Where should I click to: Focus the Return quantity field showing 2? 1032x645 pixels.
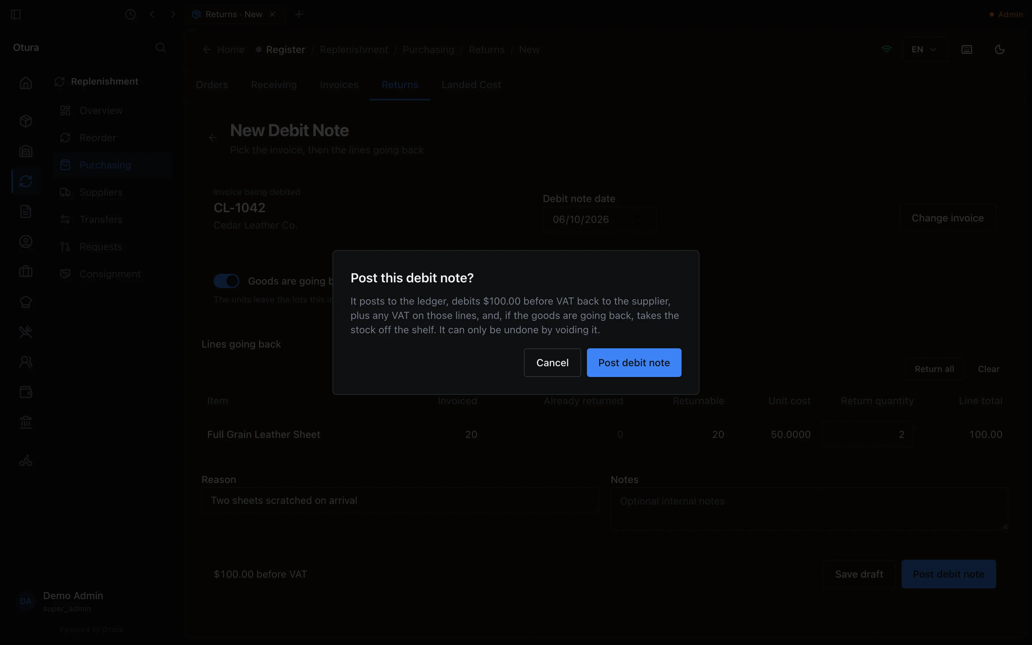868,434
